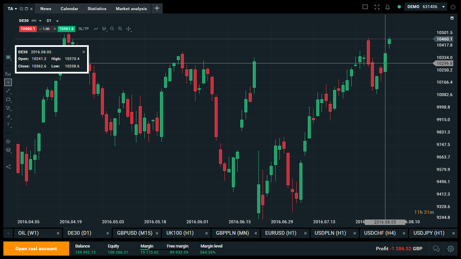The width and height of the screenshot is (461, 259).
Task: Open the EURUSD (H1) chart tab
Action: pos(280,233)
